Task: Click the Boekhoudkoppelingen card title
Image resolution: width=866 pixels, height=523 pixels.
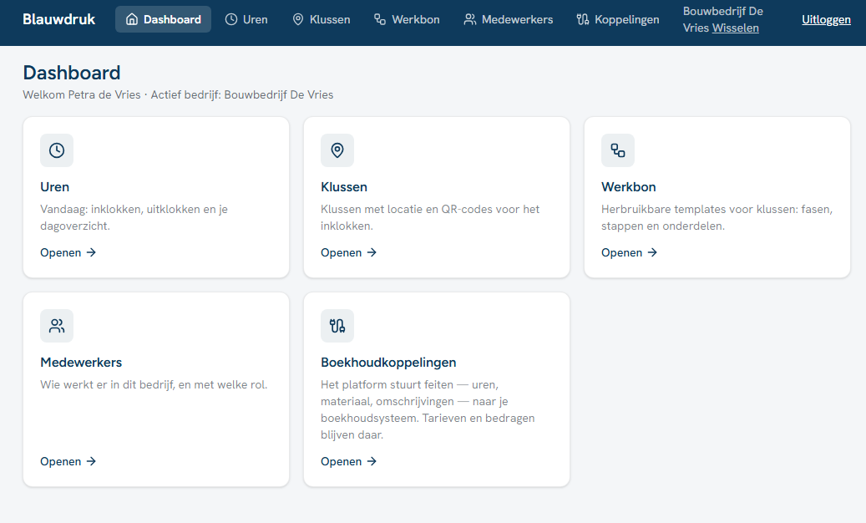Action: 388,363
